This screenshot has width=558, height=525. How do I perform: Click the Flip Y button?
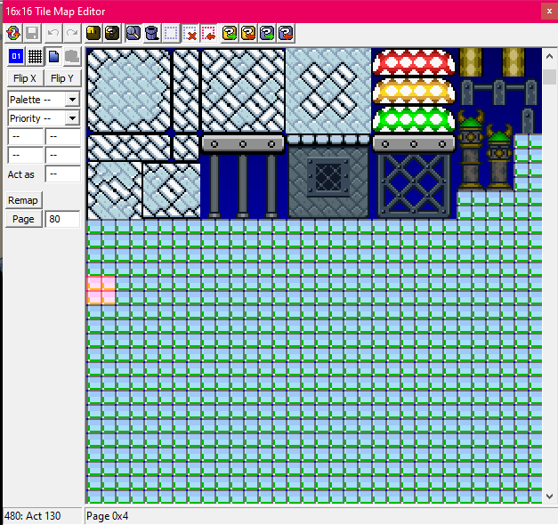[62, 78]
